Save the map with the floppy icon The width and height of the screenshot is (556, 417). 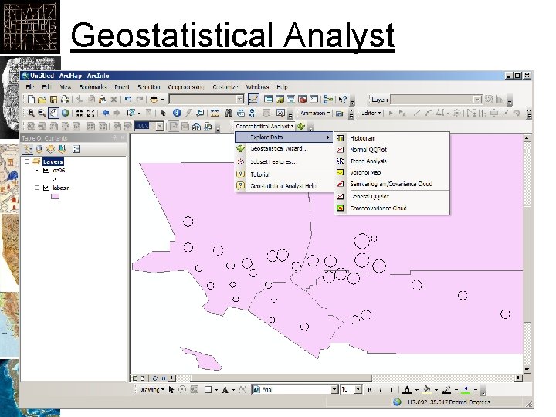(53, 100)
